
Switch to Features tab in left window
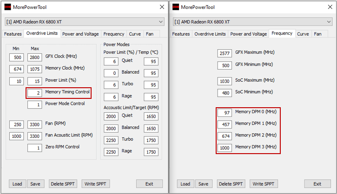[x=13, y=34]
